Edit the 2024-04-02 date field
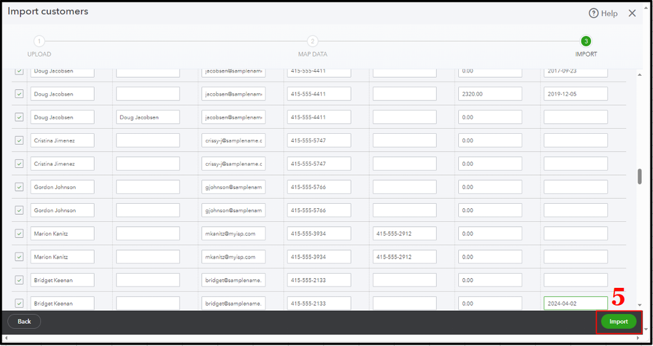Screen dimensions: 653x346 pyautogui.click(x=575, y=304)
